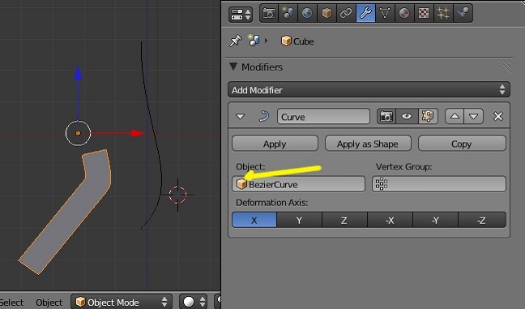Open the Texture properties tab
The height and width of the screenshot is (309, 525).
pyautogui.click(x=424, y=14)
